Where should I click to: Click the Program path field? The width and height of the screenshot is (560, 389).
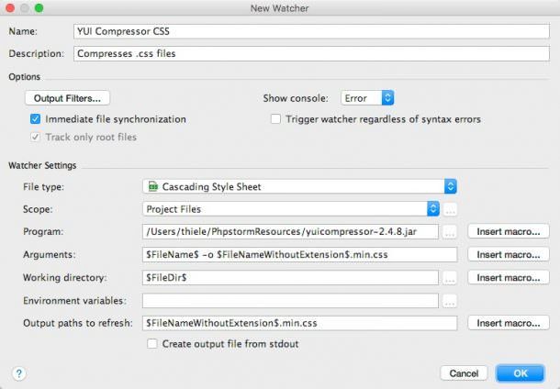tap(290, 232)
